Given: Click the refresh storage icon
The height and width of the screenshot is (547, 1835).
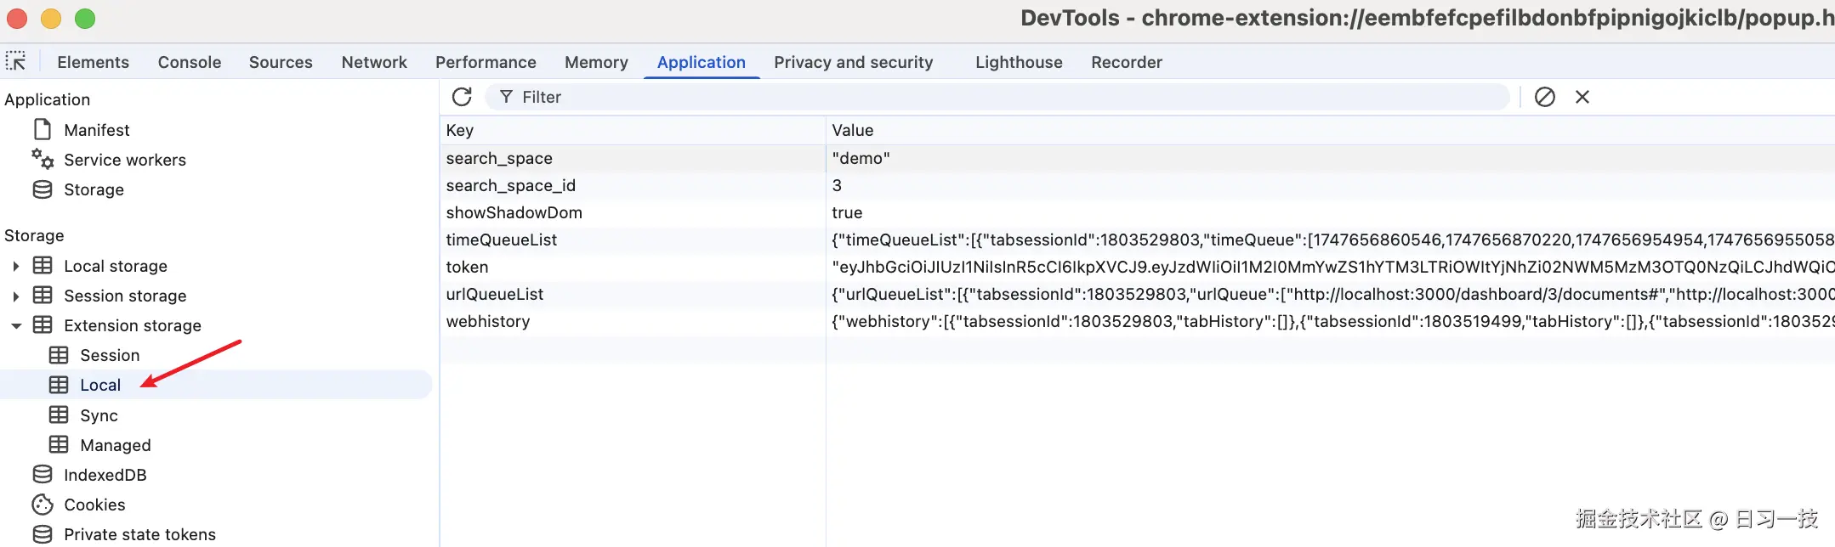Looking at the screenshot, I should pos(462,97).
